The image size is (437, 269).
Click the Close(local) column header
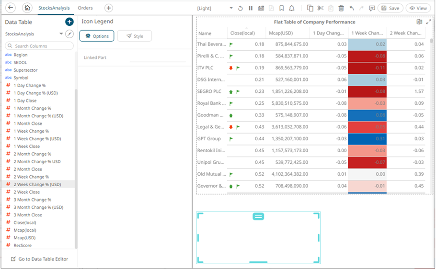click(x=242, y=34)
